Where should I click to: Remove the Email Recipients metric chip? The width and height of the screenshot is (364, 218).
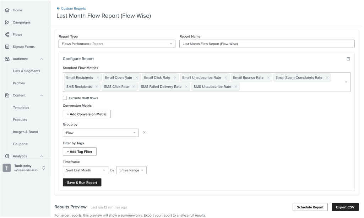(98, 78)
